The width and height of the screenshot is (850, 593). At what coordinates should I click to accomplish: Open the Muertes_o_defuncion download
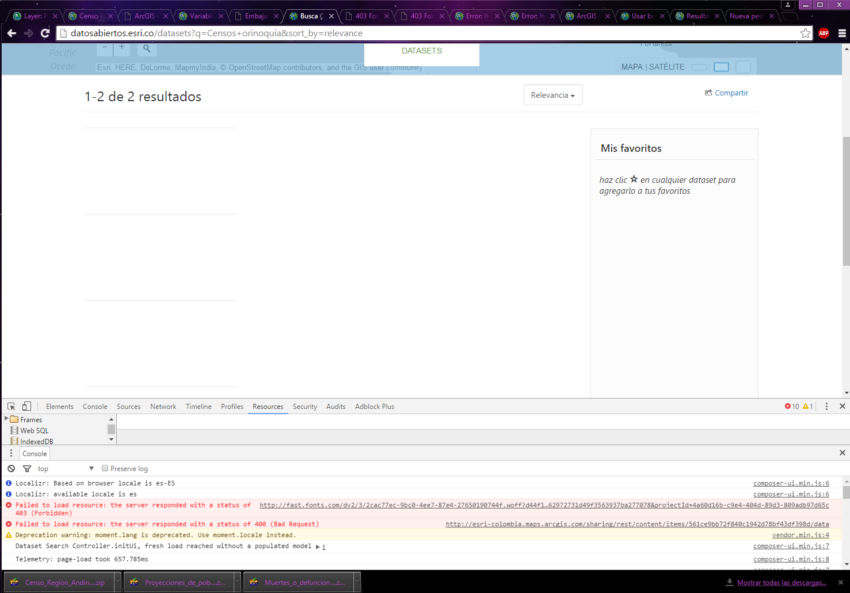[x=298, y=582]
